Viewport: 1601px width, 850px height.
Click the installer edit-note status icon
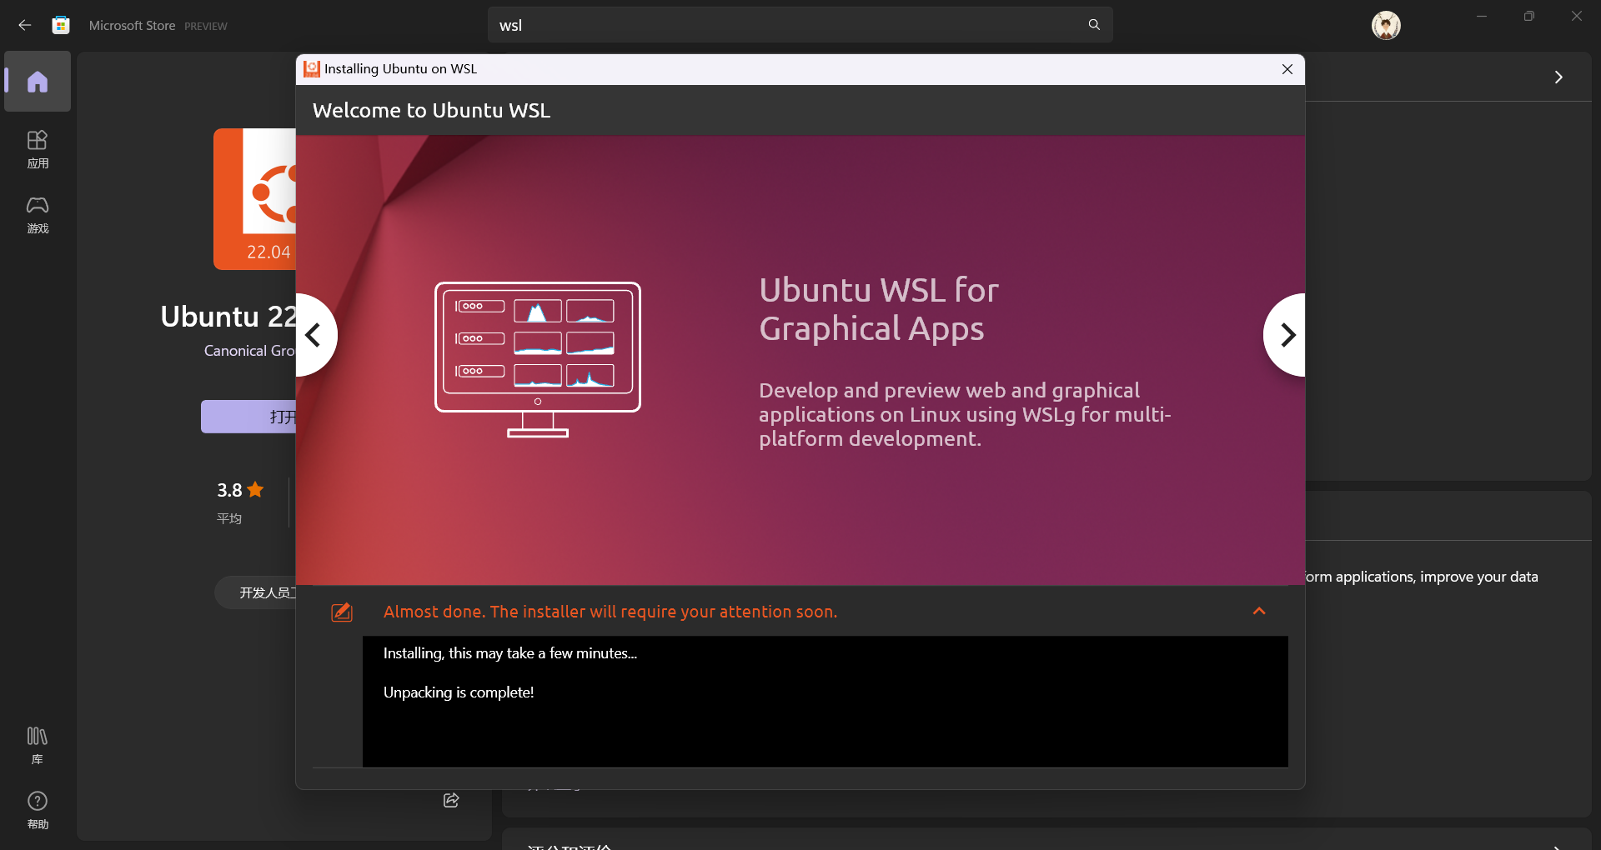[342, 612]
